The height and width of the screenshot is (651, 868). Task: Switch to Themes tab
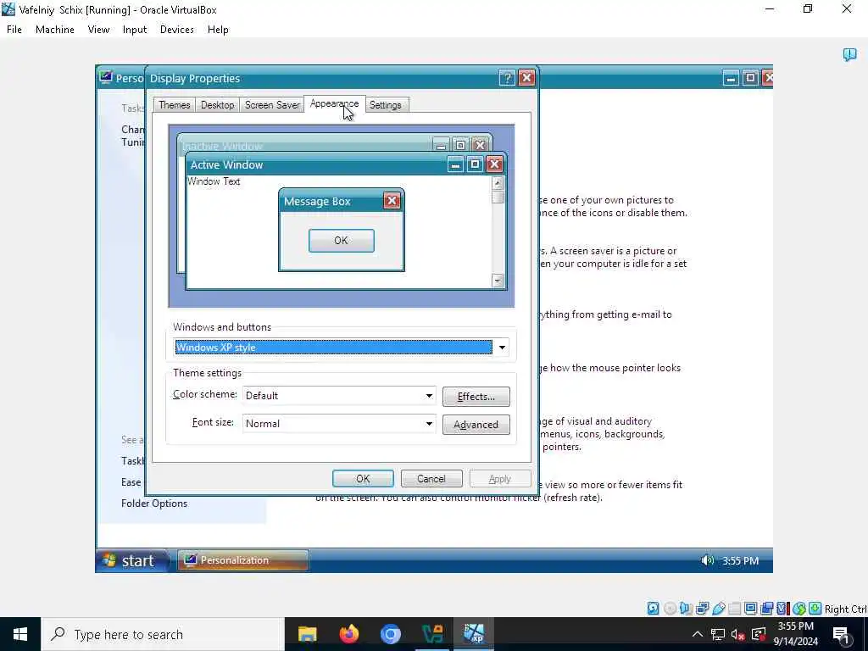pyautogui.click(x=175, y=105)
